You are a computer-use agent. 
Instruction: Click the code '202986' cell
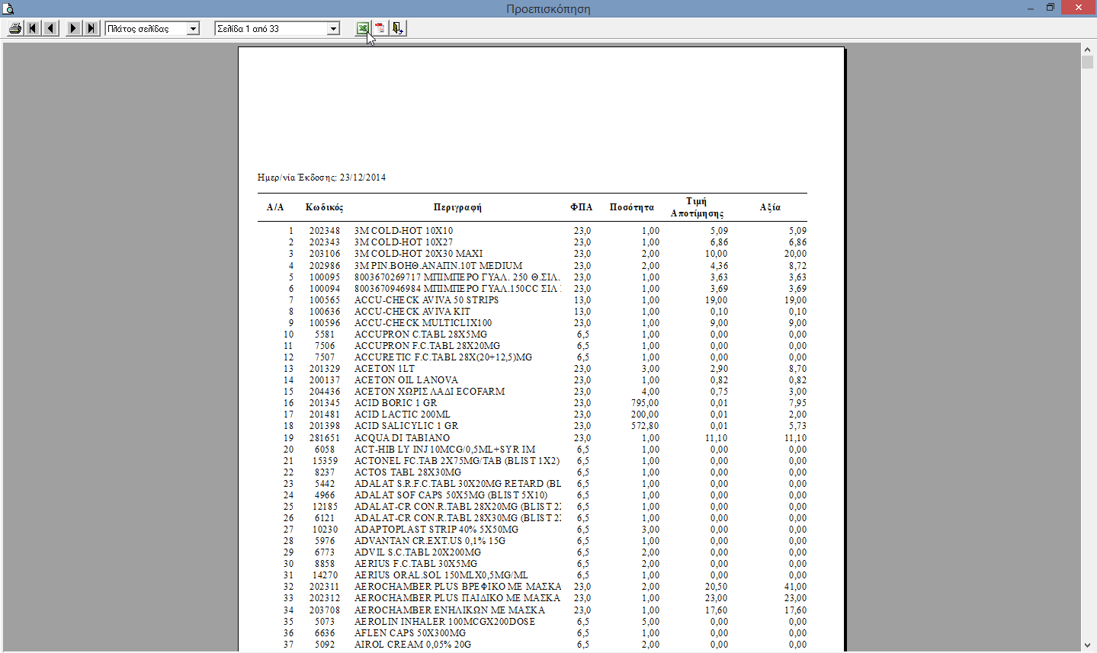pyautogui.click(x=325, y=266)
